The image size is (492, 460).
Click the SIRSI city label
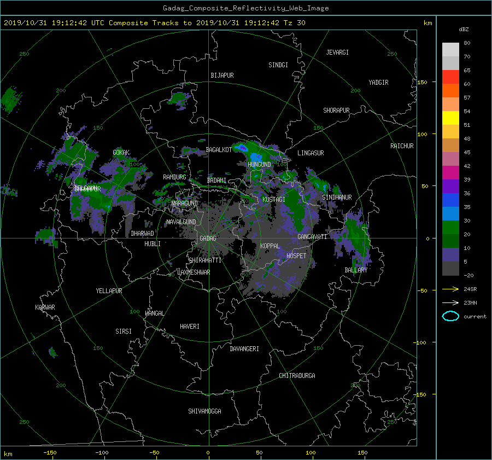[124, 331]
